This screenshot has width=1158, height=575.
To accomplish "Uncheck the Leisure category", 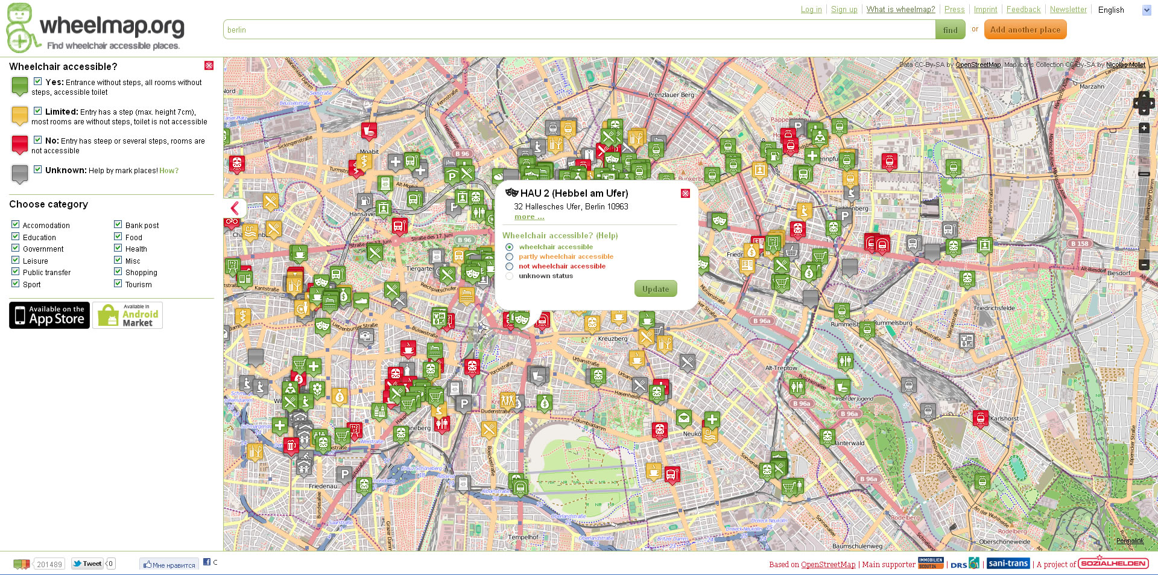I will [16, 259].
